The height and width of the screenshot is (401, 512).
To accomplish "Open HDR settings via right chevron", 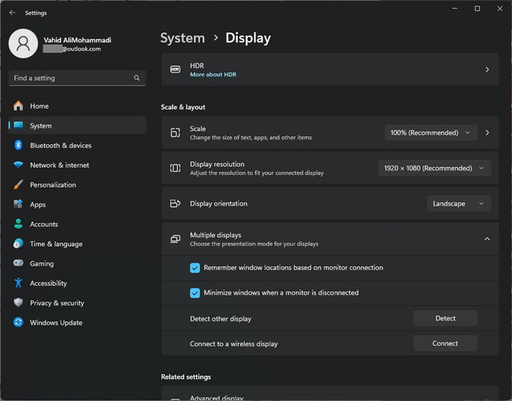I will pyautogui.click(x=487, y=69).
